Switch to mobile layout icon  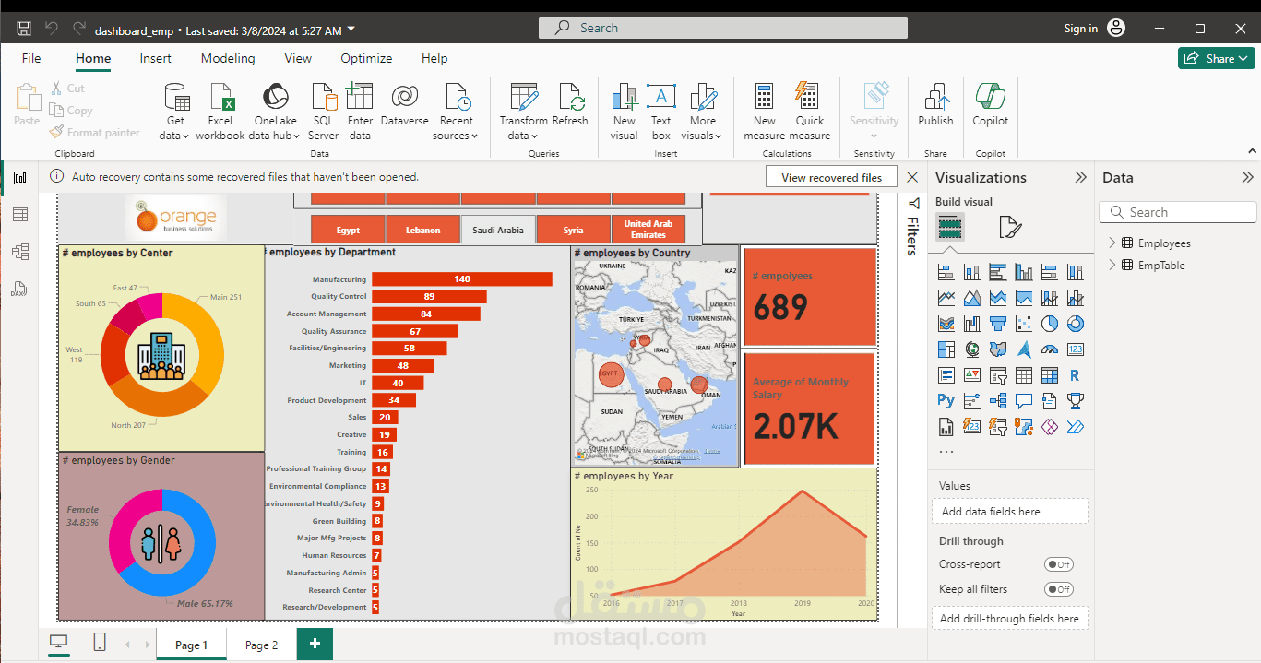100,643
